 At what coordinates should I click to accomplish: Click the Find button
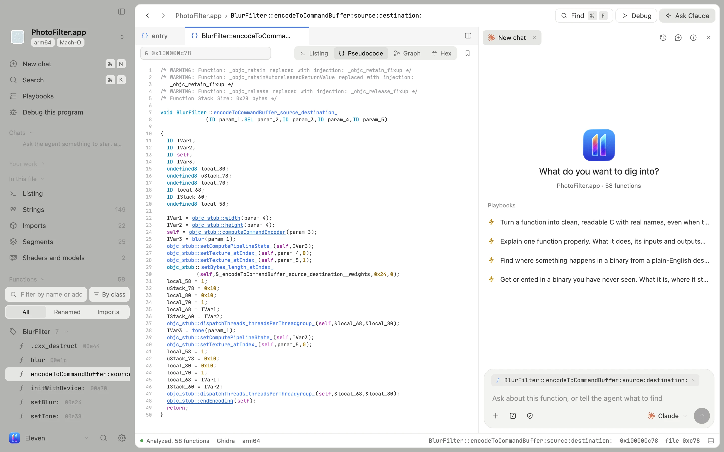pos(584,16)
